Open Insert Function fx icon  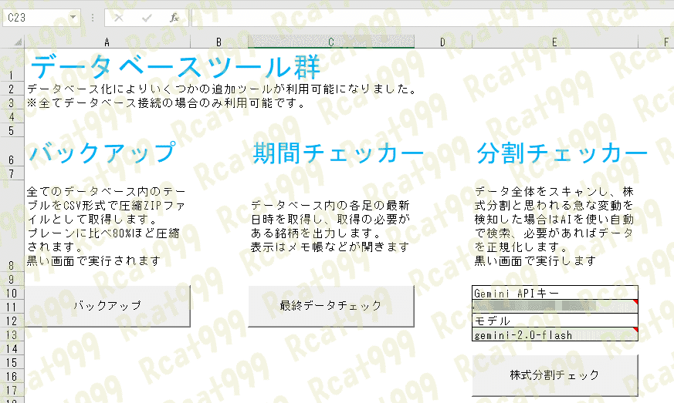174,18
